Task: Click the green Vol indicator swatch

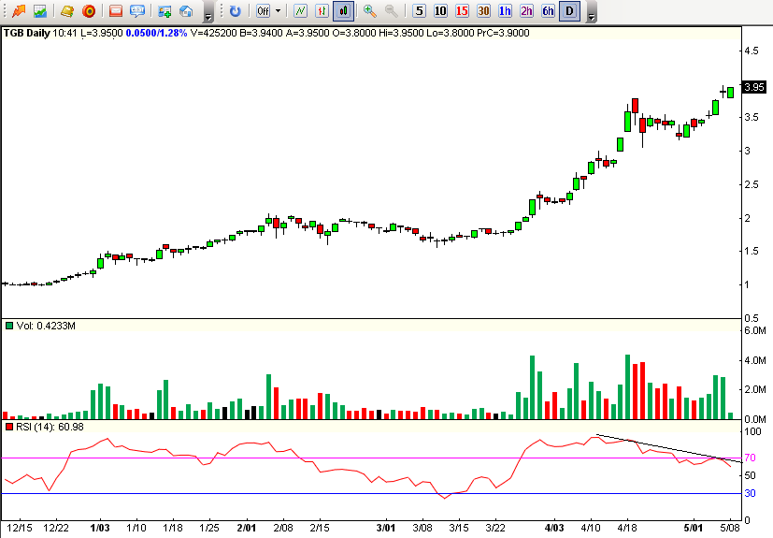Action: [8, 326]
